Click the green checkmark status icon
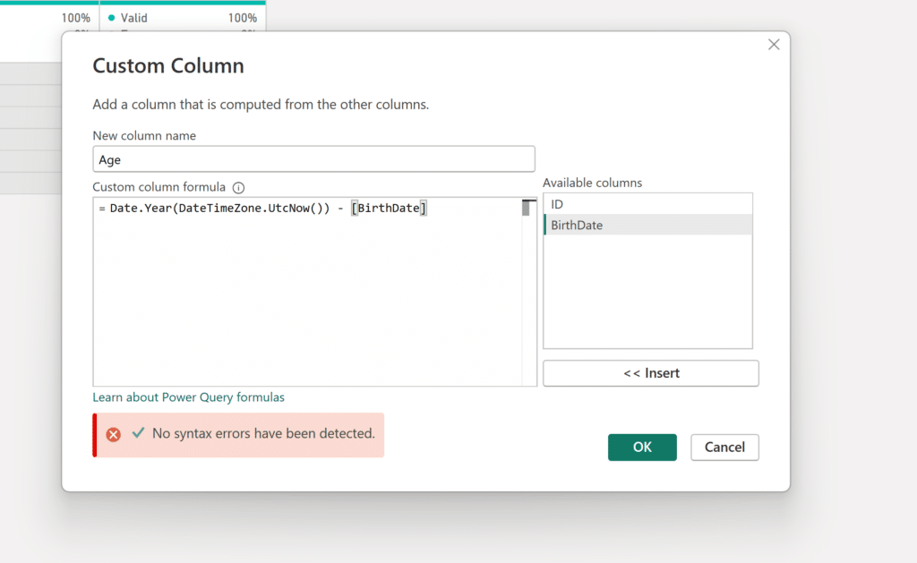 [x=138, y=432]
